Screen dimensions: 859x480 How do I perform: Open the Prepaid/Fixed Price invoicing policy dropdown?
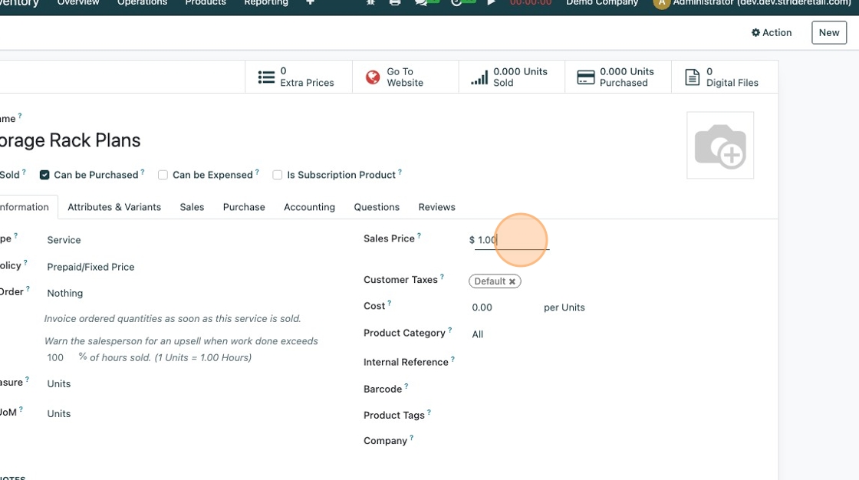(153, 268)
